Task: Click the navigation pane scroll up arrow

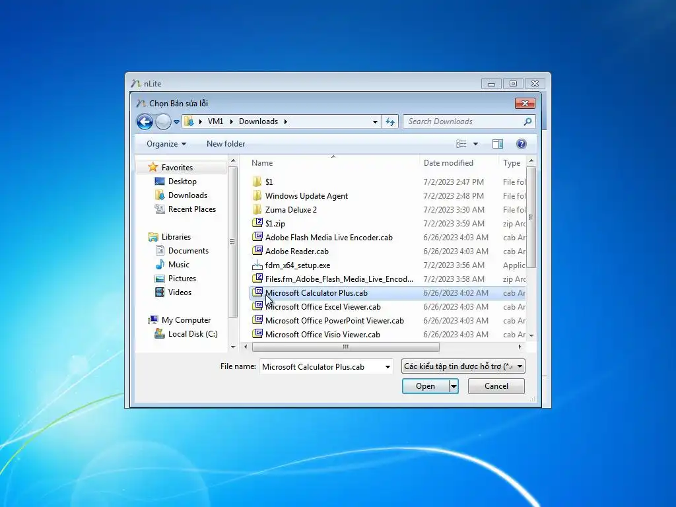Action: point(233,161)
